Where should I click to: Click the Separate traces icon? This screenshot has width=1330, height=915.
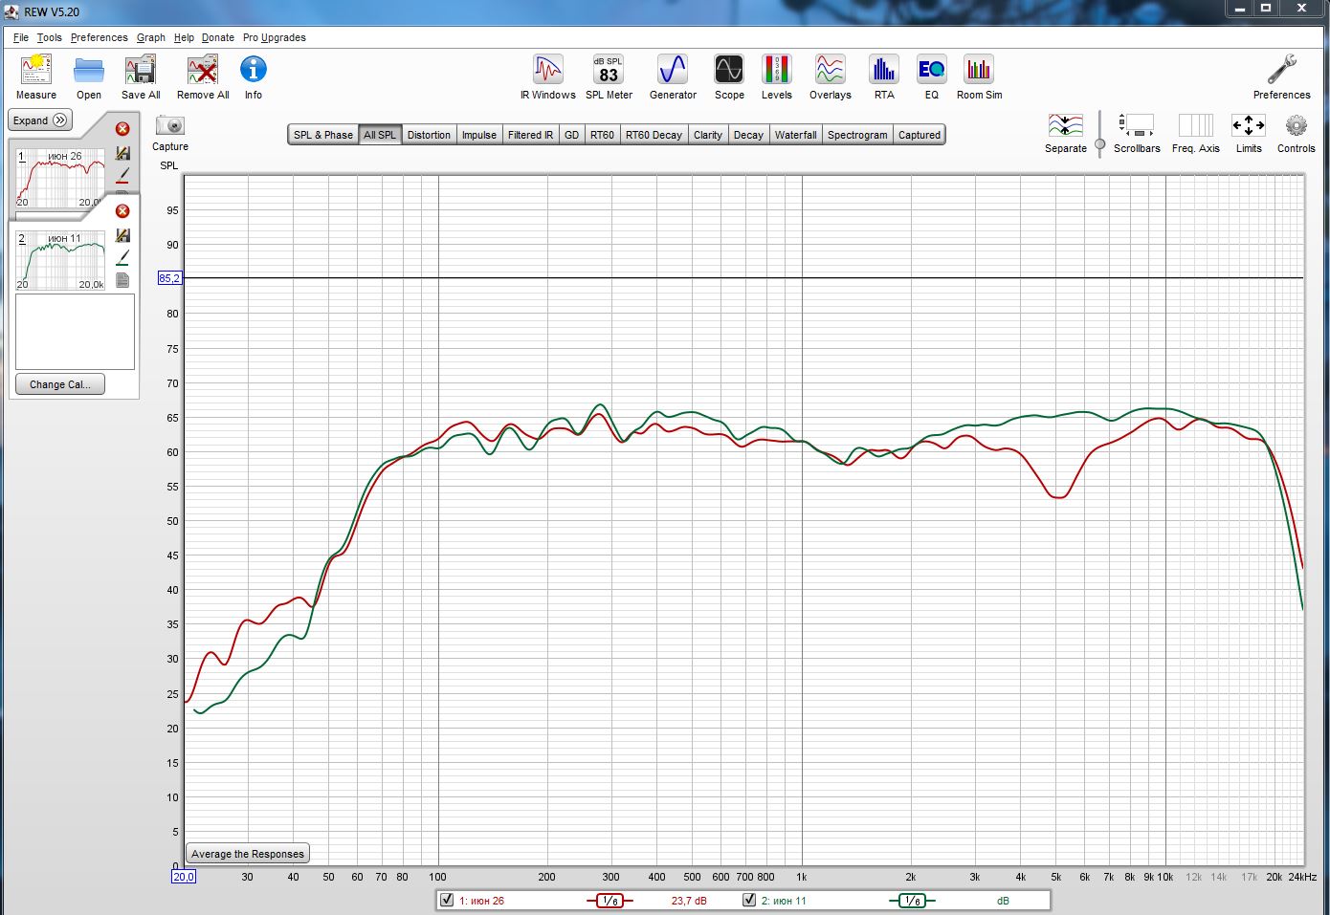[1066, 125]
